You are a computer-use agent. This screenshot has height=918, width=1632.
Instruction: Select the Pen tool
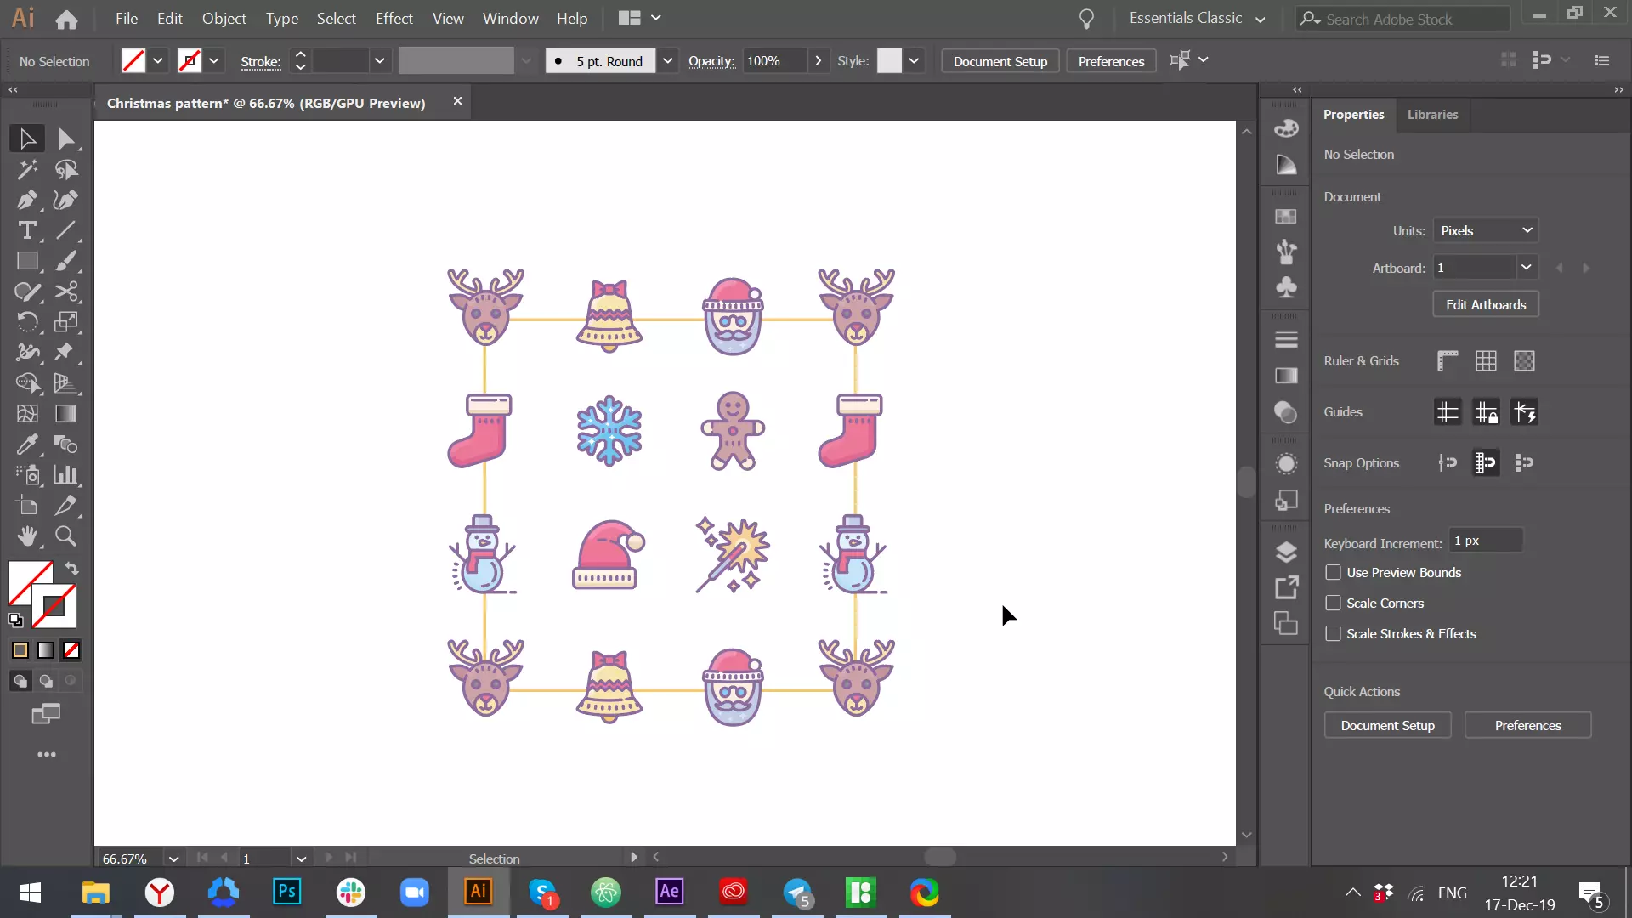26,201
